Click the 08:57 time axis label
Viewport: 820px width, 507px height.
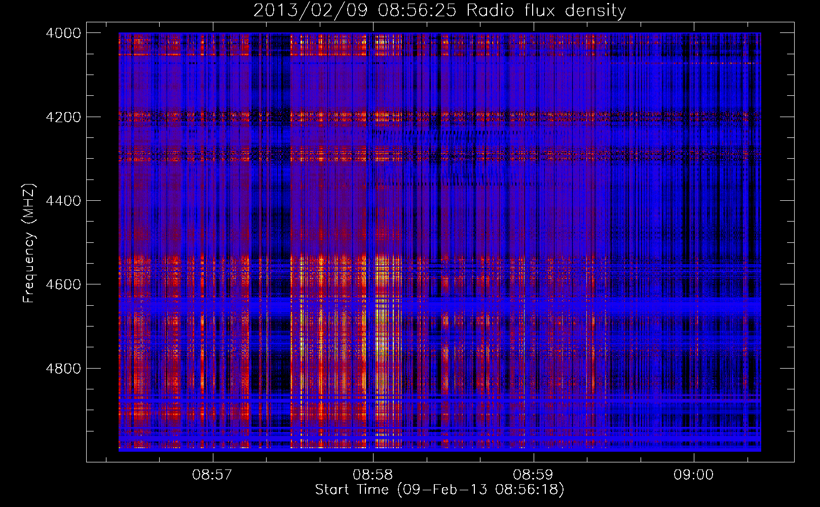(x=212, y=475)
